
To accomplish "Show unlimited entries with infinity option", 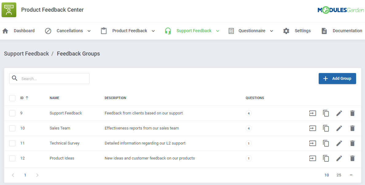I will 351,175.
